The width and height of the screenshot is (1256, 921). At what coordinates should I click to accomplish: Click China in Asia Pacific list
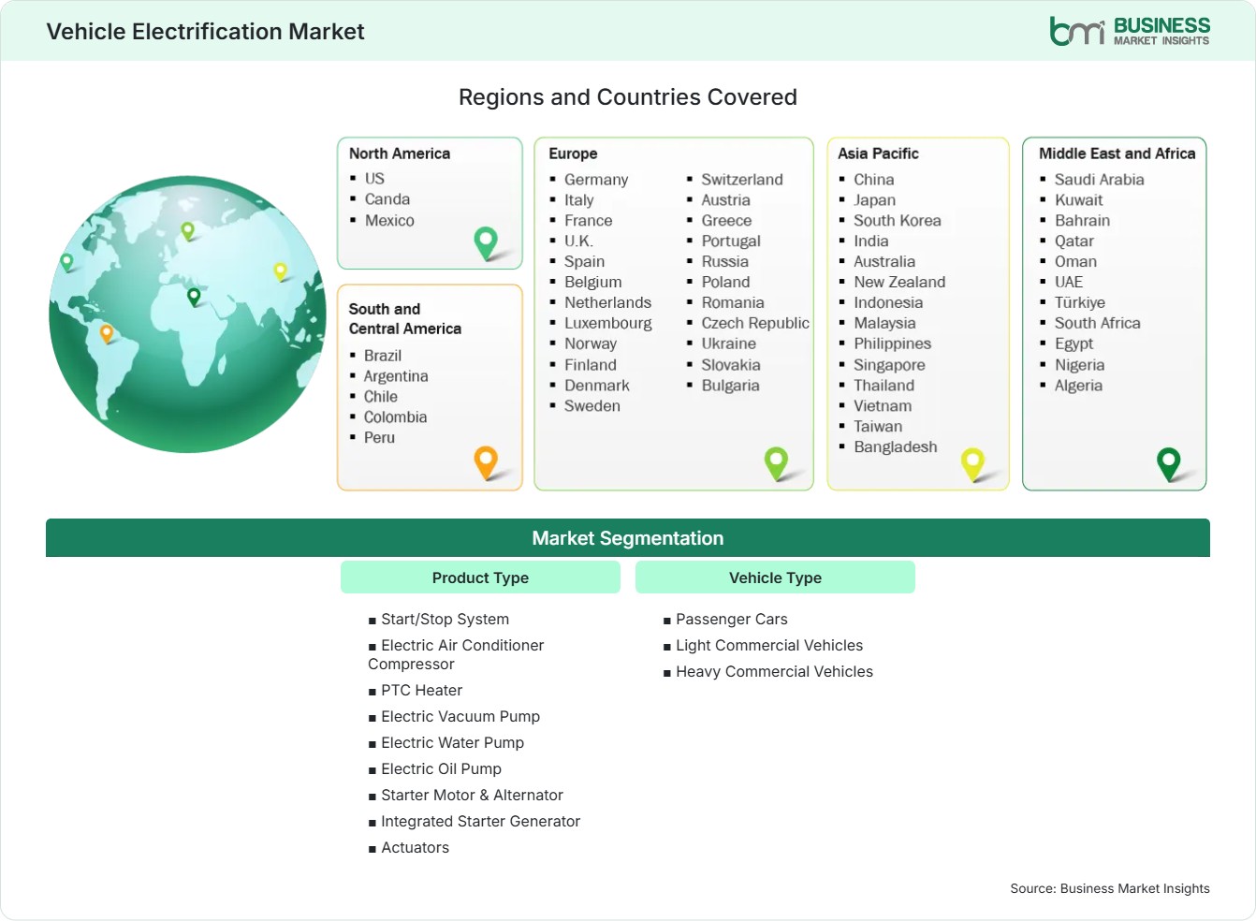coord(874,180)
